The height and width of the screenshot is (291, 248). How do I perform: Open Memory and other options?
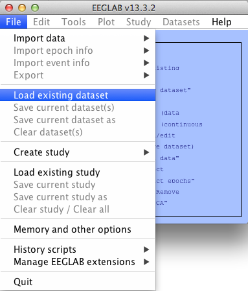(78, 229)
